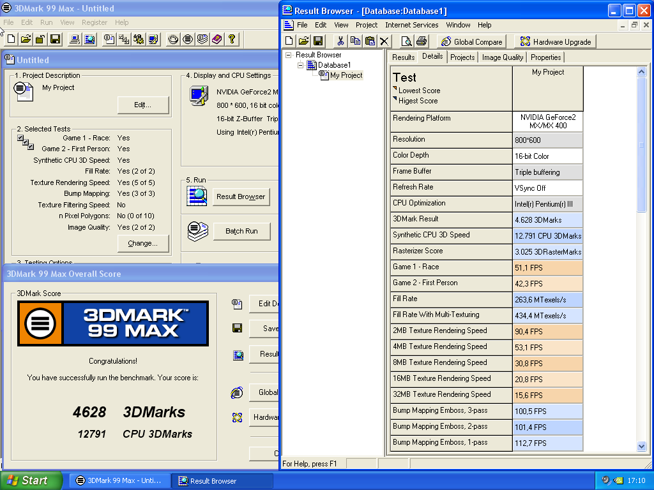
Task: Click the purple help book icon in 3DMark toolbar
Action: (x=217, y=39)
